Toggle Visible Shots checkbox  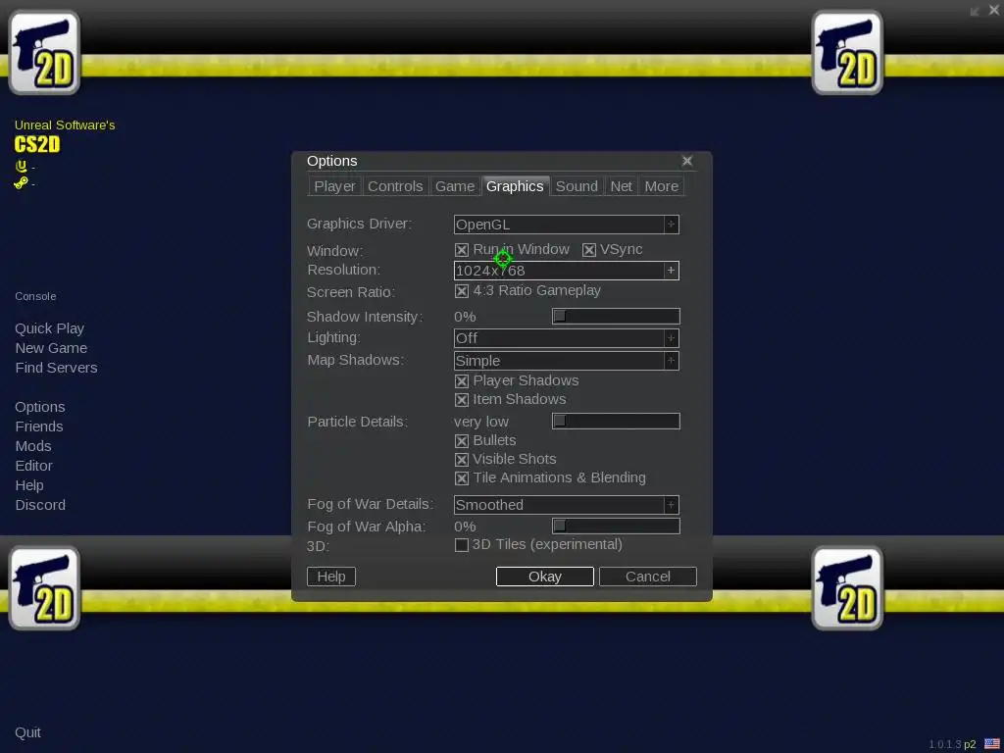[462, 460]
